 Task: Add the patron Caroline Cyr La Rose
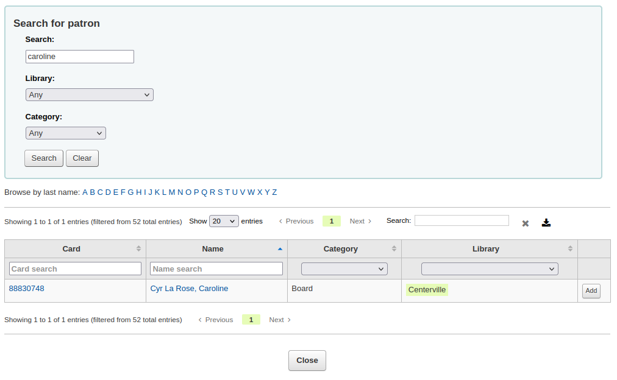pyautogui.click(x=591, y=290)
